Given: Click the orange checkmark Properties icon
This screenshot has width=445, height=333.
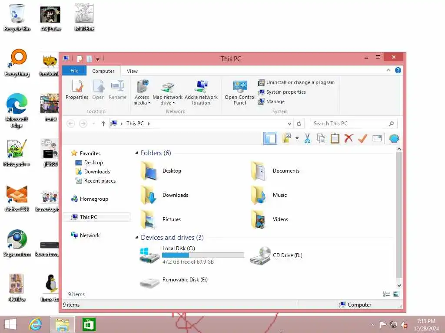Looking at the screenshot, I should click(x=362, y=138).
